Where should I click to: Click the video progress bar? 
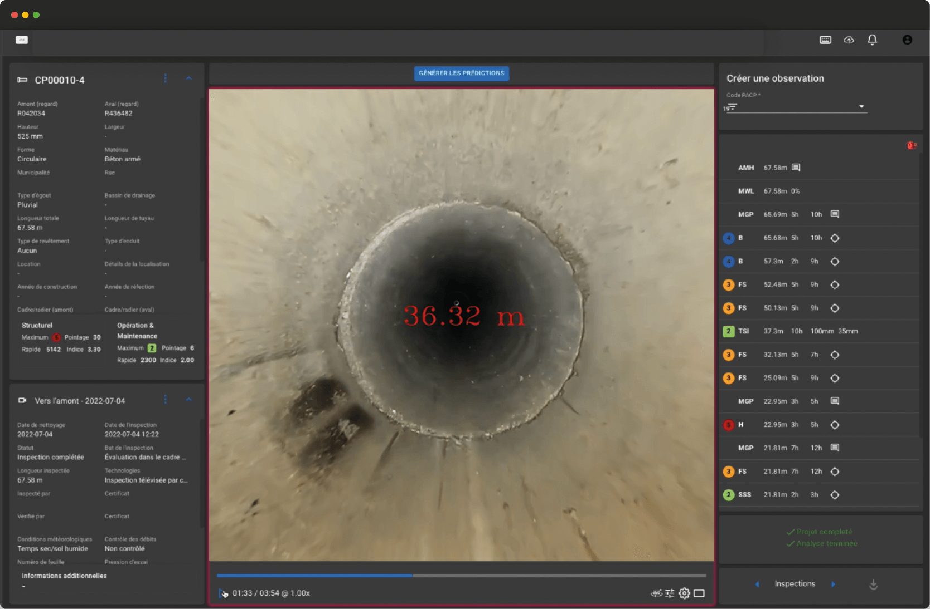click(461, 576)
